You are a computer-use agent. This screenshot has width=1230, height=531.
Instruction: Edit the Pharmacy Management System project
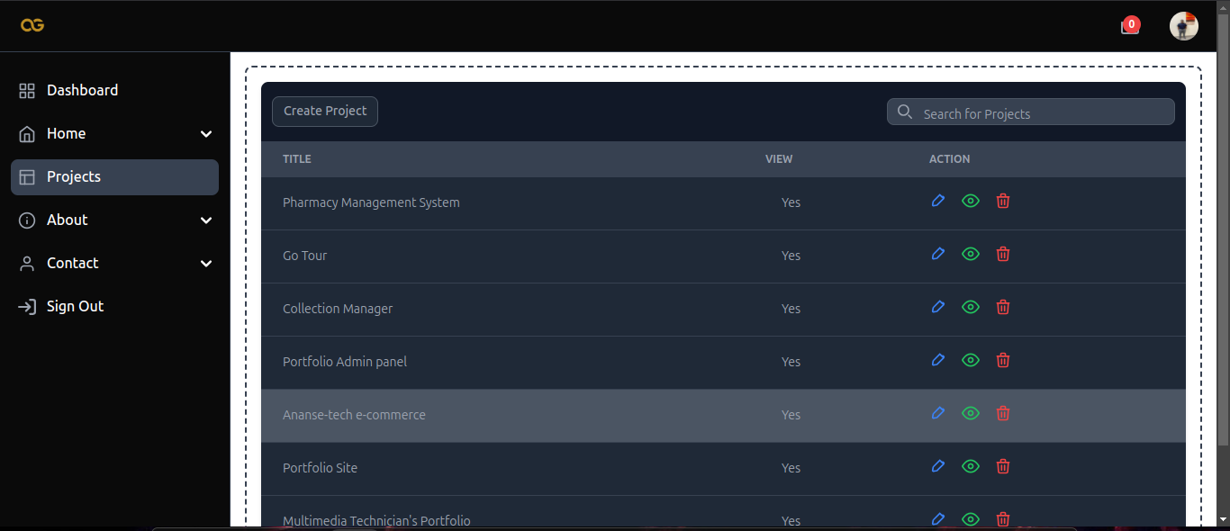938,201
